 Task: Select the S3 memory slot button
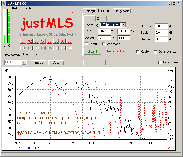36,41
